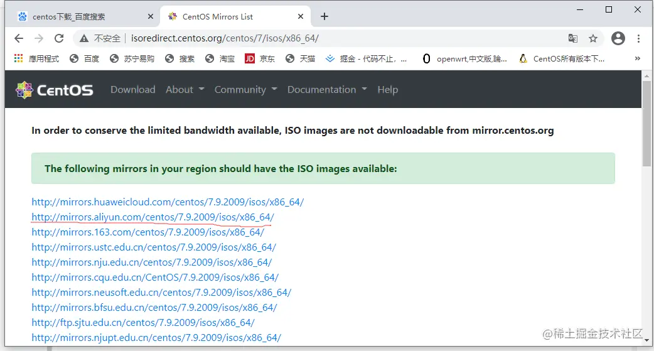
Task: Expand the Documentation dropdown menu
Action: pyautogui.click(x=327, y=90)
